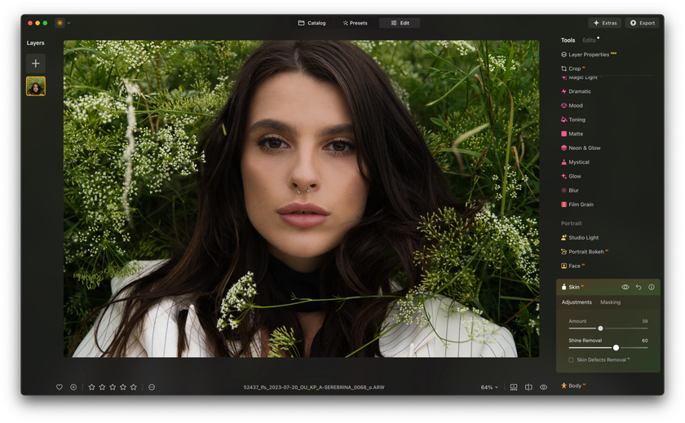Click the Amount slider handle
The width and height of the screenshot is (685, 423).
(600, 328)
